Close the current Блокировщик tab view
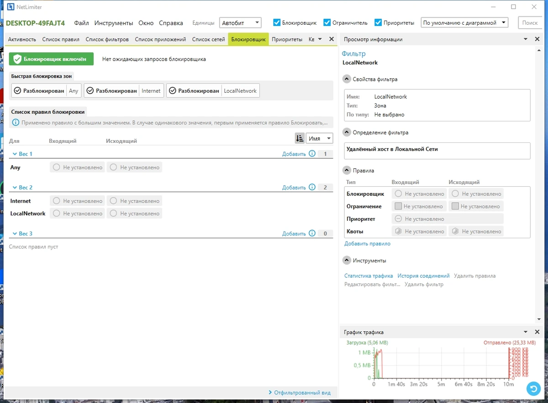This screenshot has width=548, height=403. (x=332, y=39)
